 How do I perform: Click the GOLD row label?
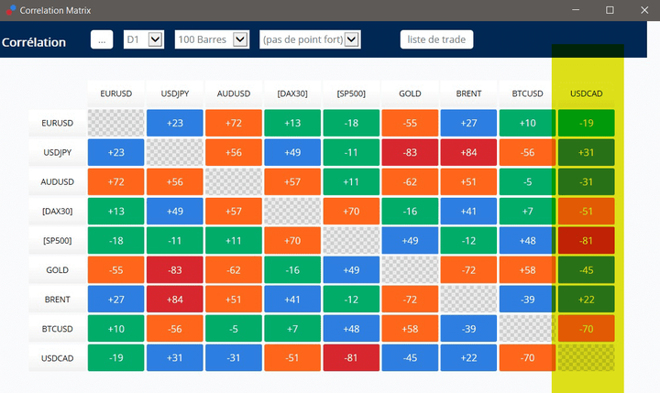pyautogui.click(x=57, y=269)
